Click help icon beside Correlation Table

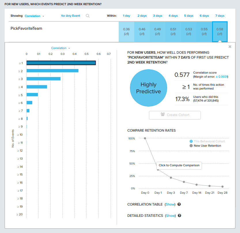tap(179, 204)
